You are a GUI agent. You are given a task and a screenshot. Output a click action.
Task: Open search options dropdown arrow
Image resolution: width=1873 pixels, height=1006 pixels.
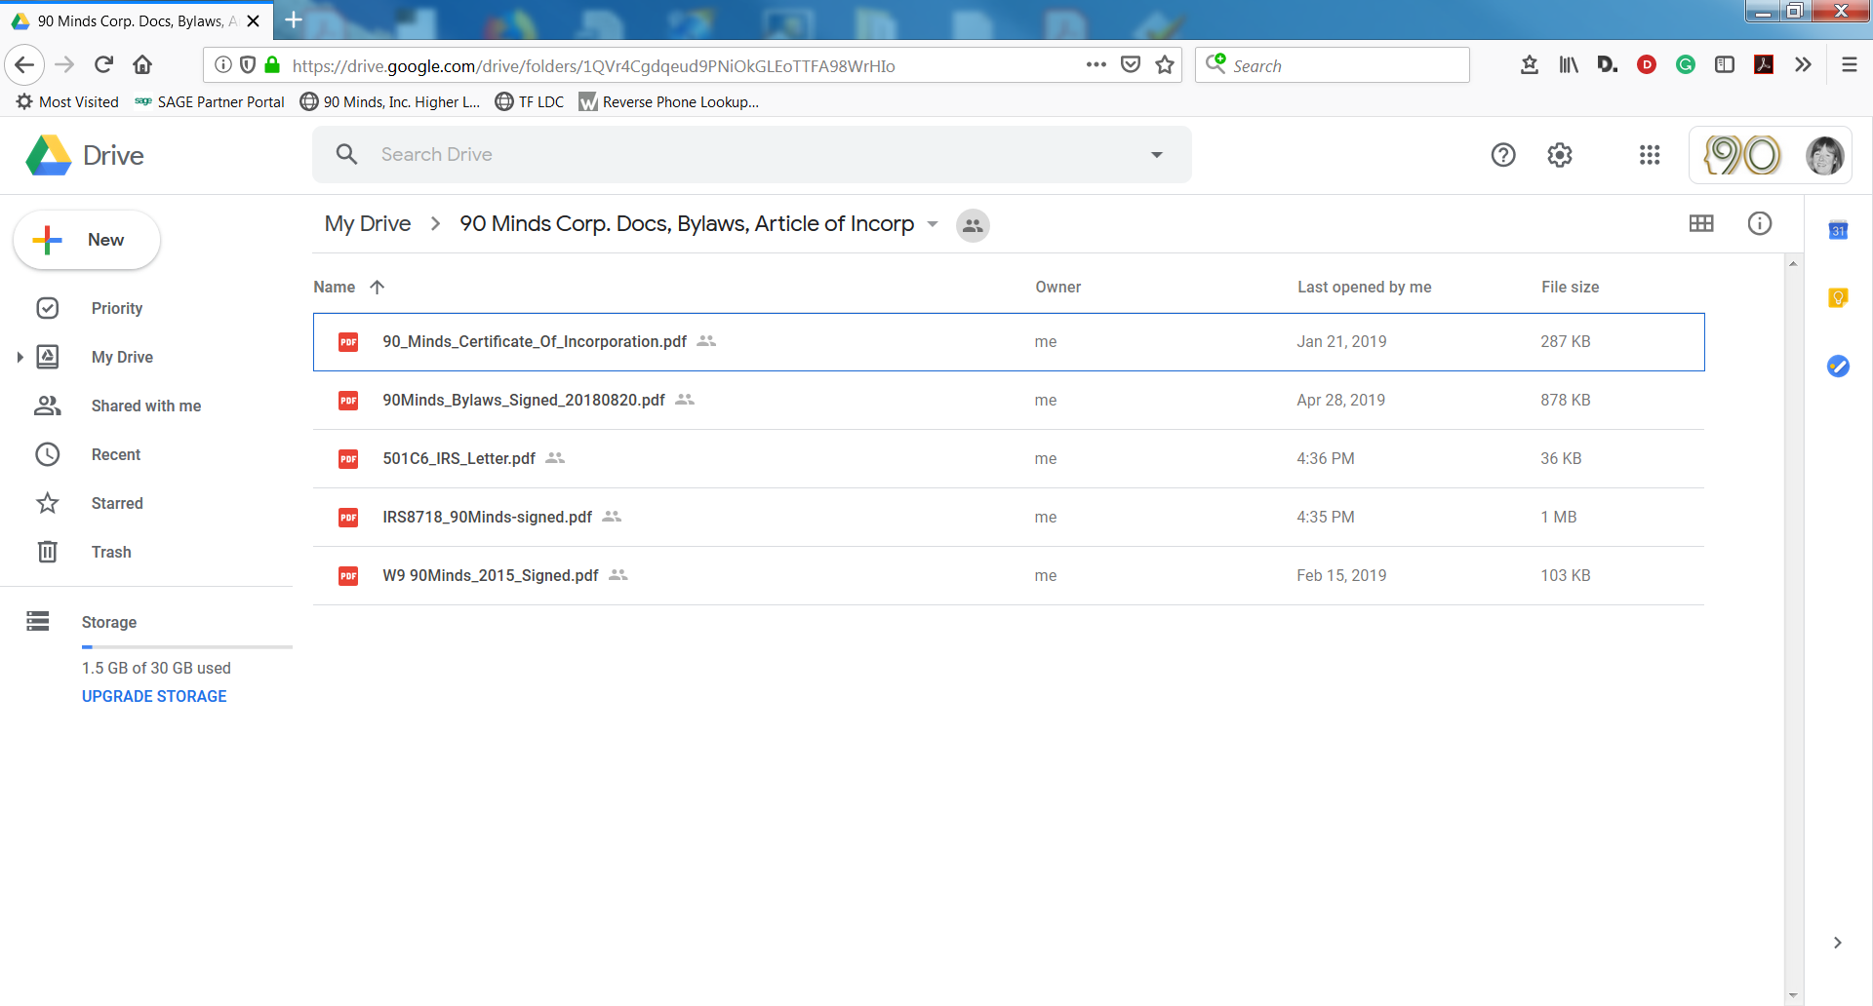pos(1157,155)
